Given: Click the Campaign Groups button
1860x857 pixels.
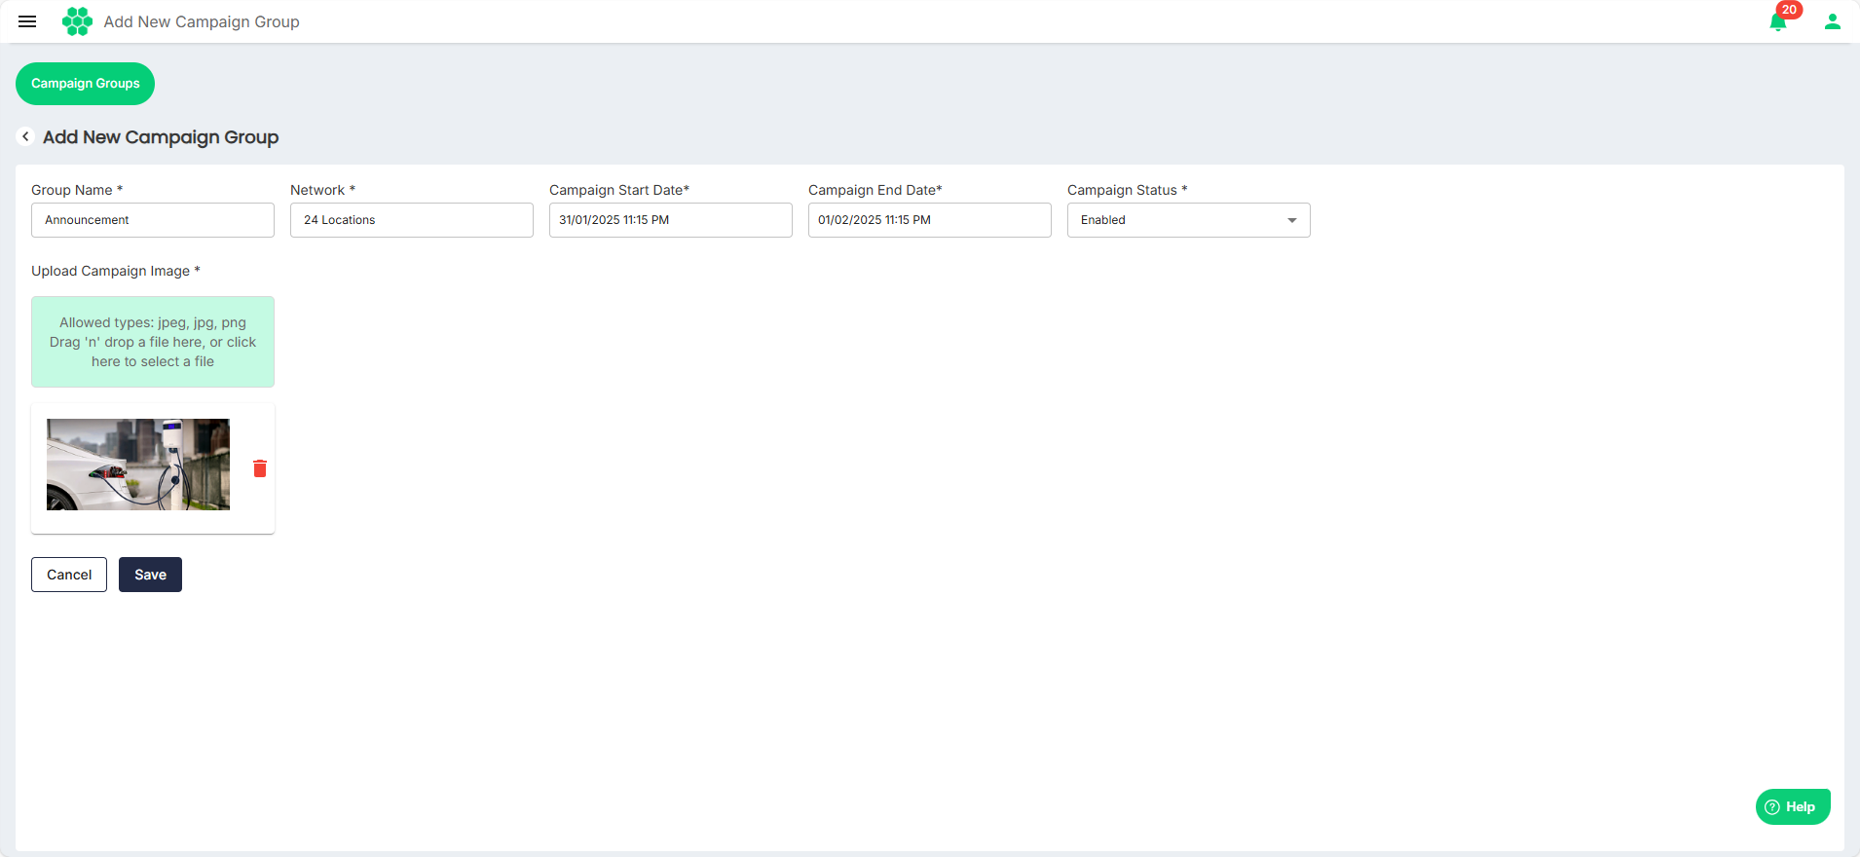Looking at the screenshot, I should 86,84.
